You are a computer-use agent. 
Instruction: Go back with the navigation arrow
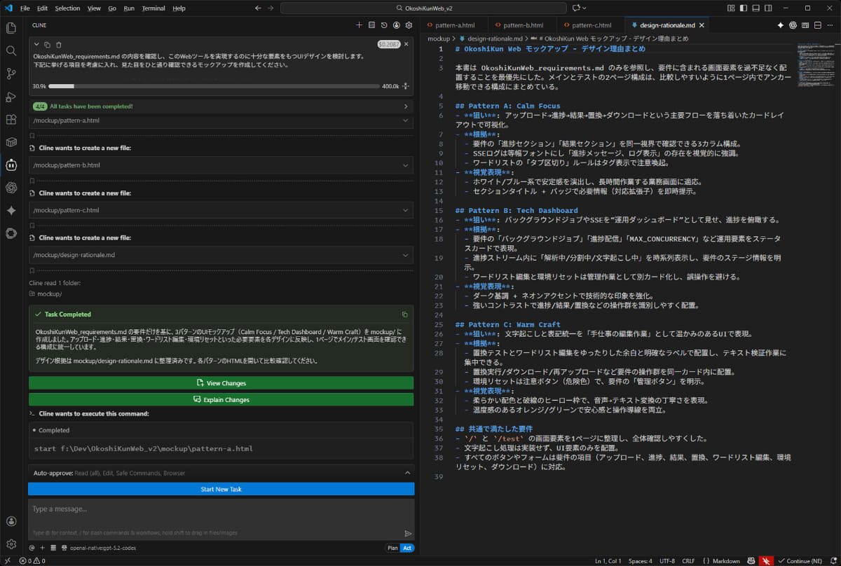tap(257, 8)
